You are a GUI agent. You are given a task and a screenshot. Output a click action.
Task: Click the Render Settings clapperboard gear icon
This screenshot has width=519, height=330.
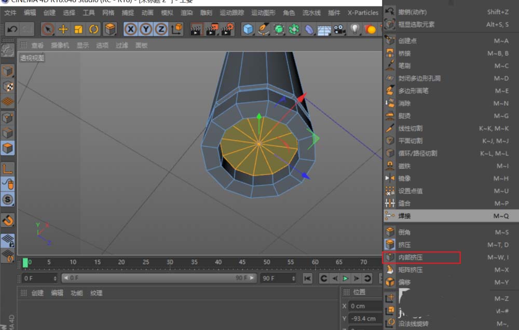coord(226,30)
